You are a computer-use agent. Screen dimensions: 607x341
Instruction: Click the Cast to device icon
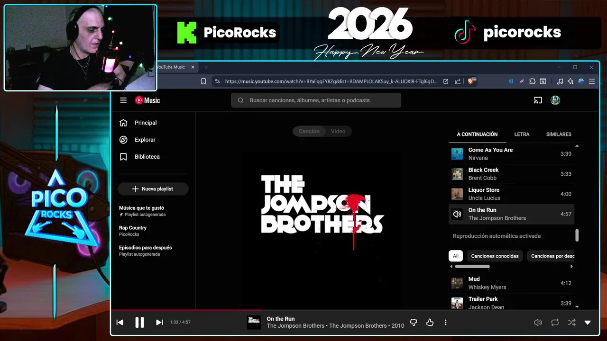[538, 100]
